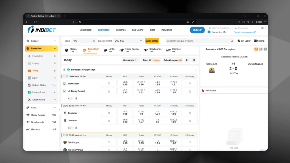
Task: Open the Live Casino menu
Action: coord(138,30)
